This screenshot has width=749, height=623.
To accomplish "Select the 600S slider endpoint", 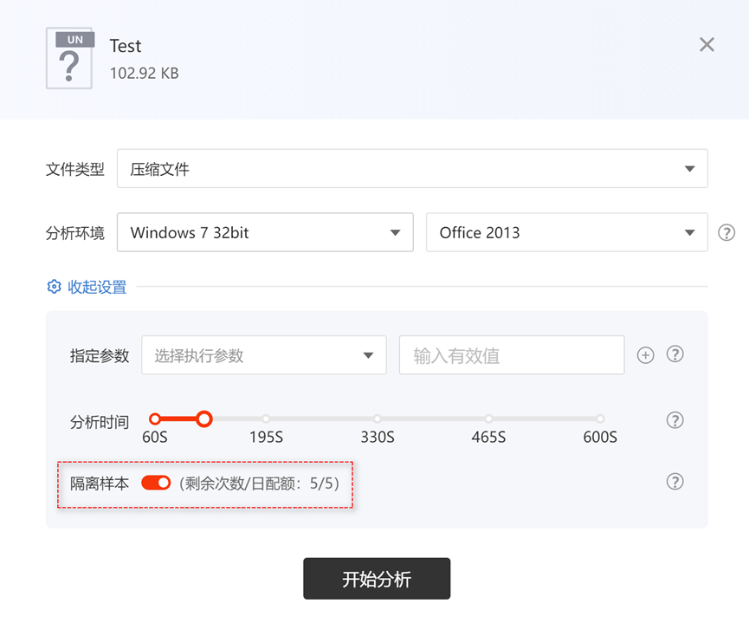I will tap(600, 419).
